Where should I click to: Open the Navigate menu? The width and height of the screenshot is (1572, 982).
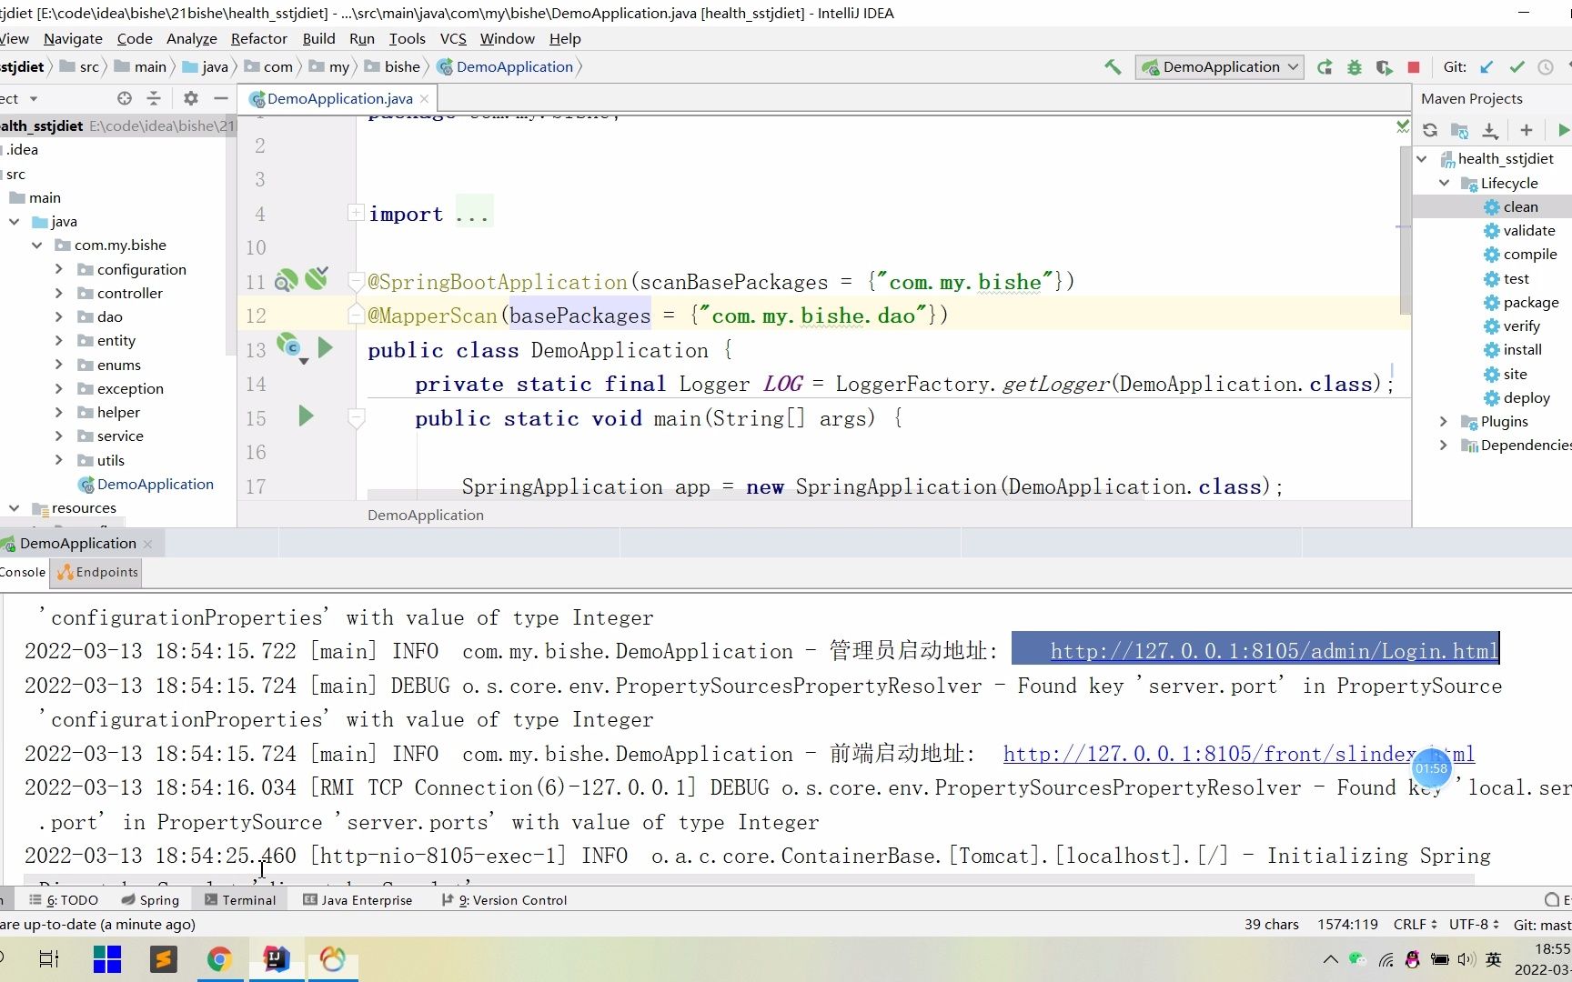click(x=73, y=38)
